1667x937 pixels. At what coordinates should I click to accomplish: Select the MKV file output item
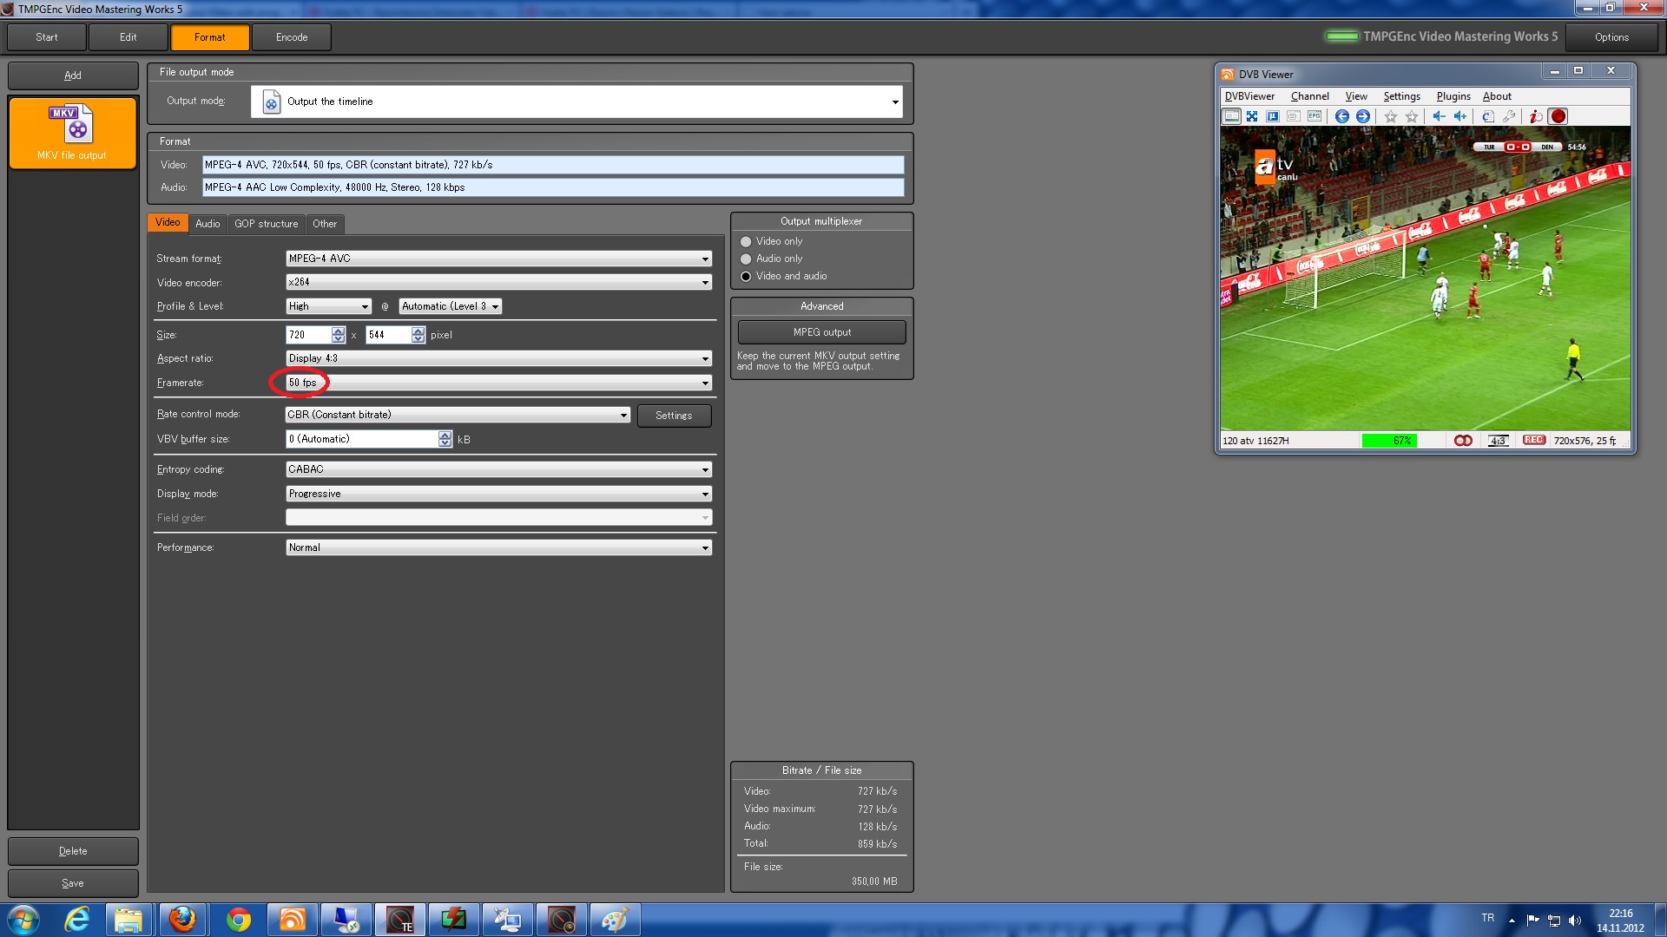click(x=73, y=133)
